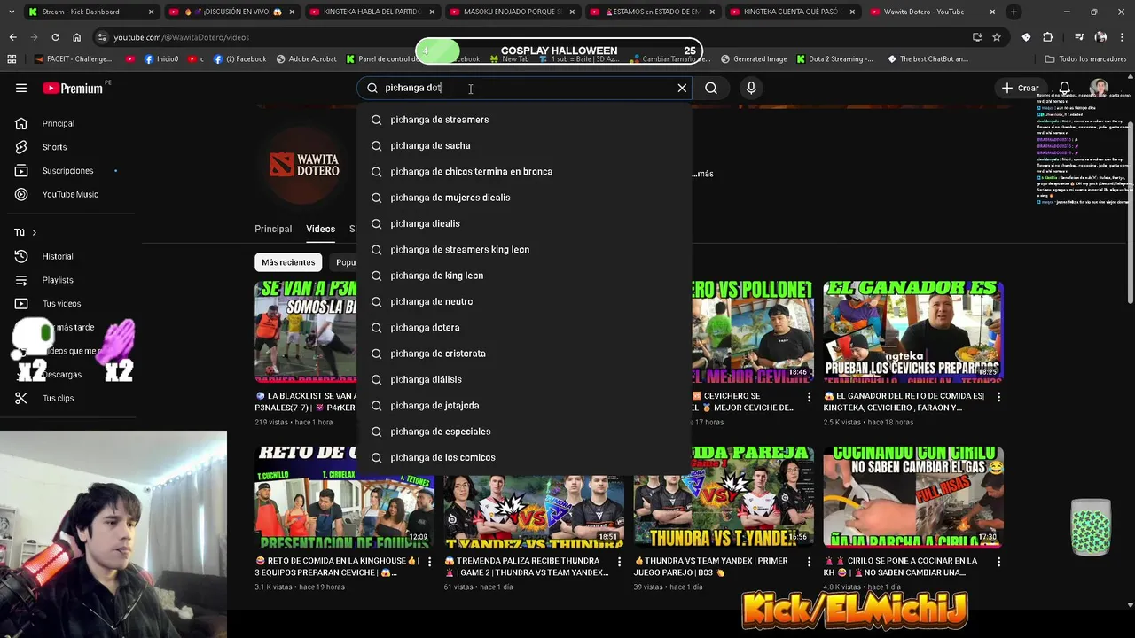Open a new browser tab with plus

coord(1014,12)
